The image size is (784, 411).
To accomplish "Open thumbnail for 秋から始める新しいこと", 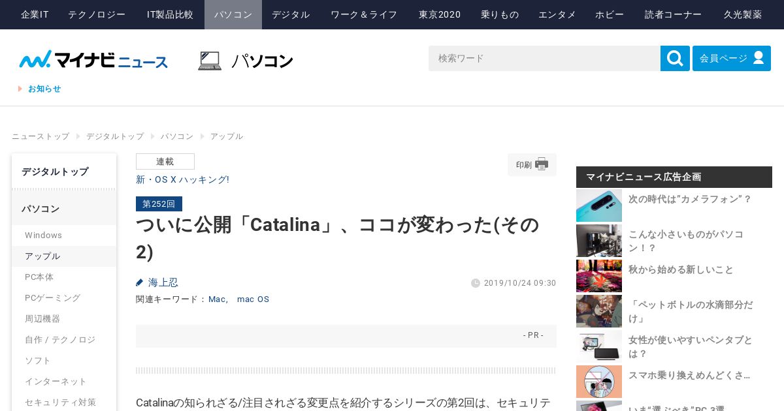I will tap(599, 276).
